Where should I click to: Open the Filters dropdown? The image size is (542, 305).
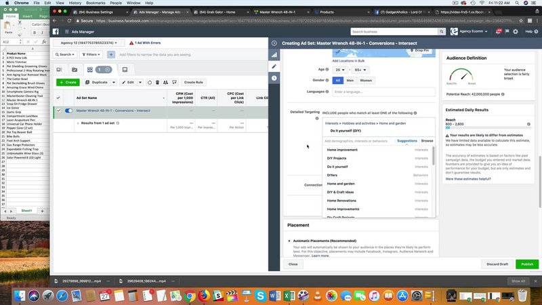(91, 54)
